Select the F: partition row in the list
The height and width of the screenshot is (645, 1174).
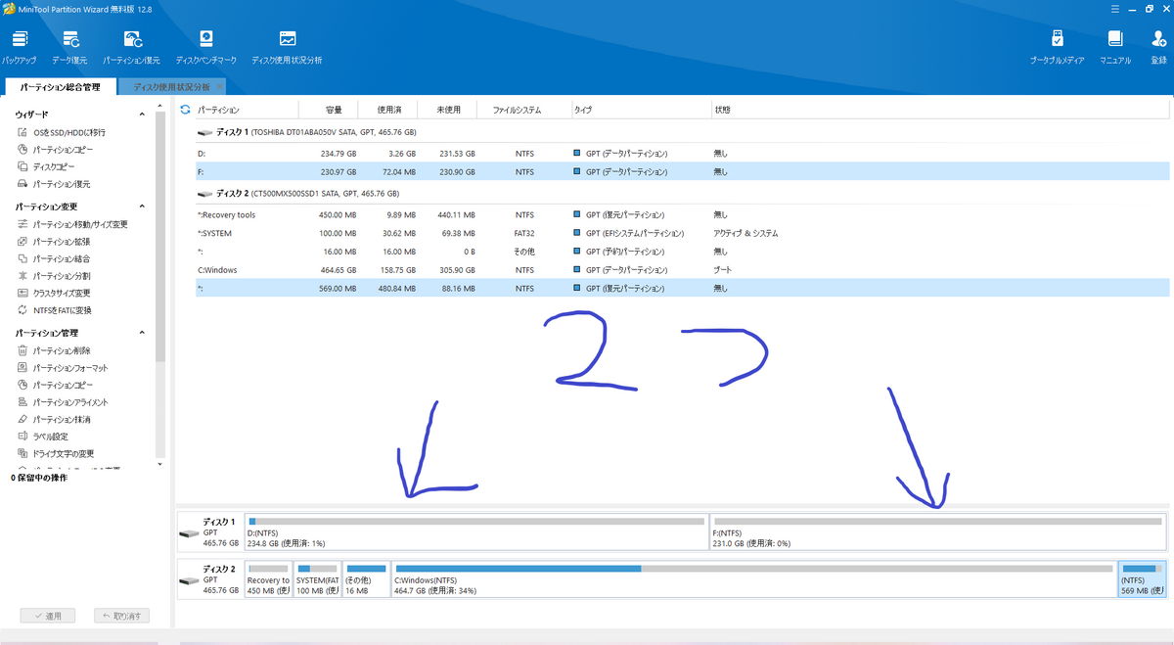pos(683,171)
